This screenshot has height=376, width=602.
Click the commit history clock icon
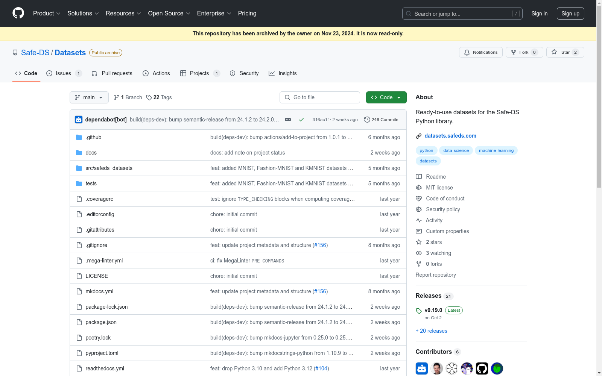coord(367,120)
